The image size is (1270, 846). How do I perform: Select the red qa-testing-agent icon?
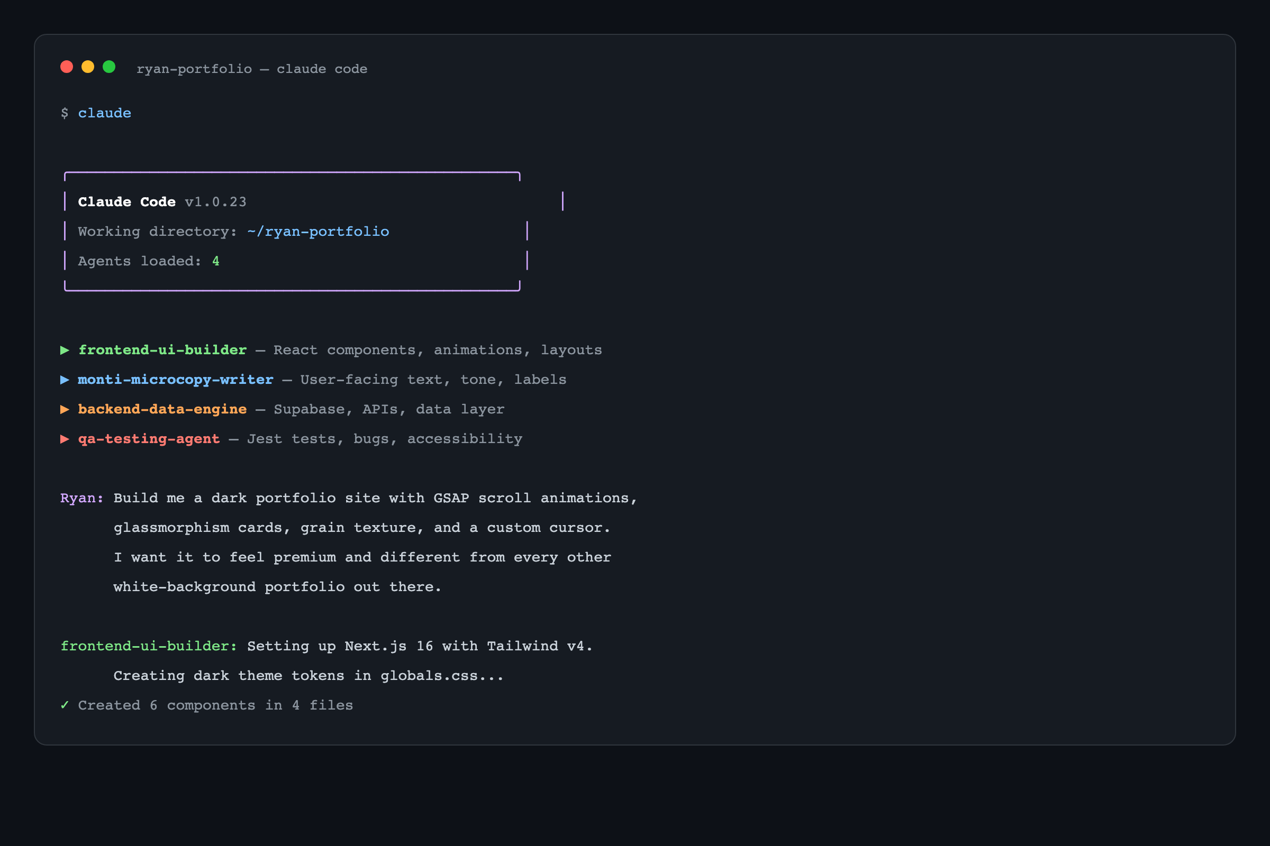[x=65, y=439]
